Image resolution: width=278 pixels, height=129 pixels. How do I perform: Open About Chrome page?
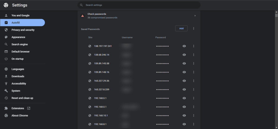(20, 115)
